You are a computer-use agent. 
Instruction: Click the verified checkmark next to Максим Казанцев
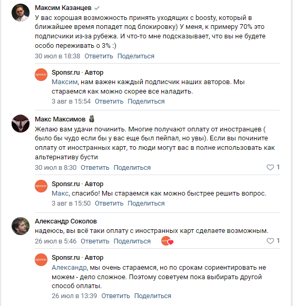[x=97, y=8]
